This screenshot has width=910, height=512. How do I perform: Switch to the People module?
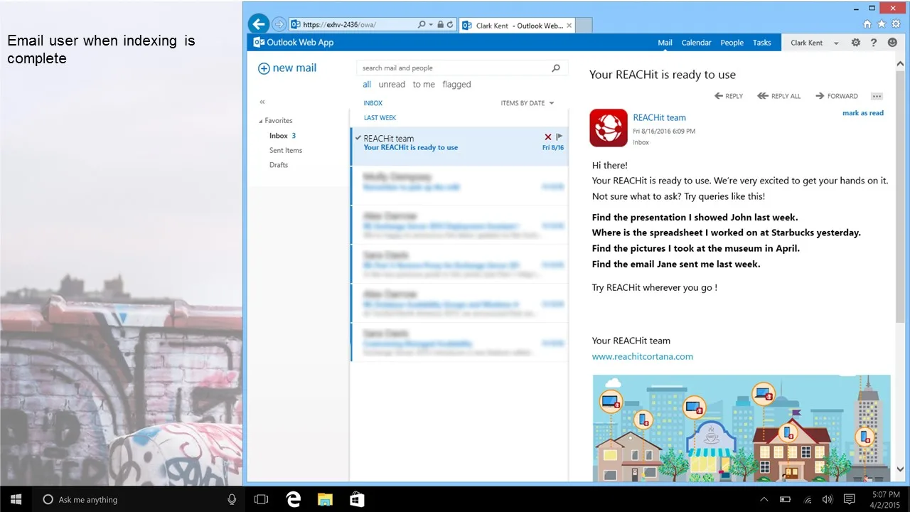pyautogui.click(x=732, y=43)
